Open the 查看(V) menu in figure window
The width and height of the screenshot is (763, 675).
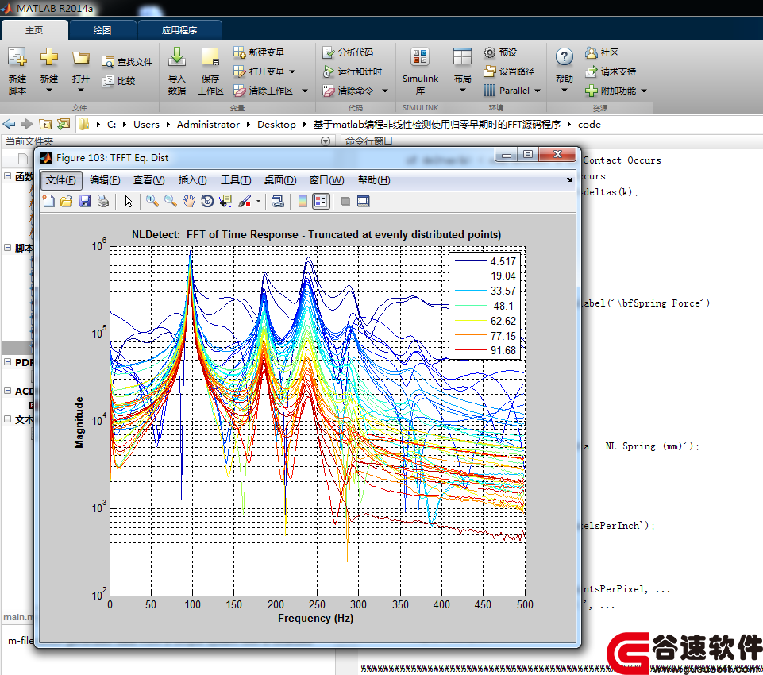coord(149,180)
